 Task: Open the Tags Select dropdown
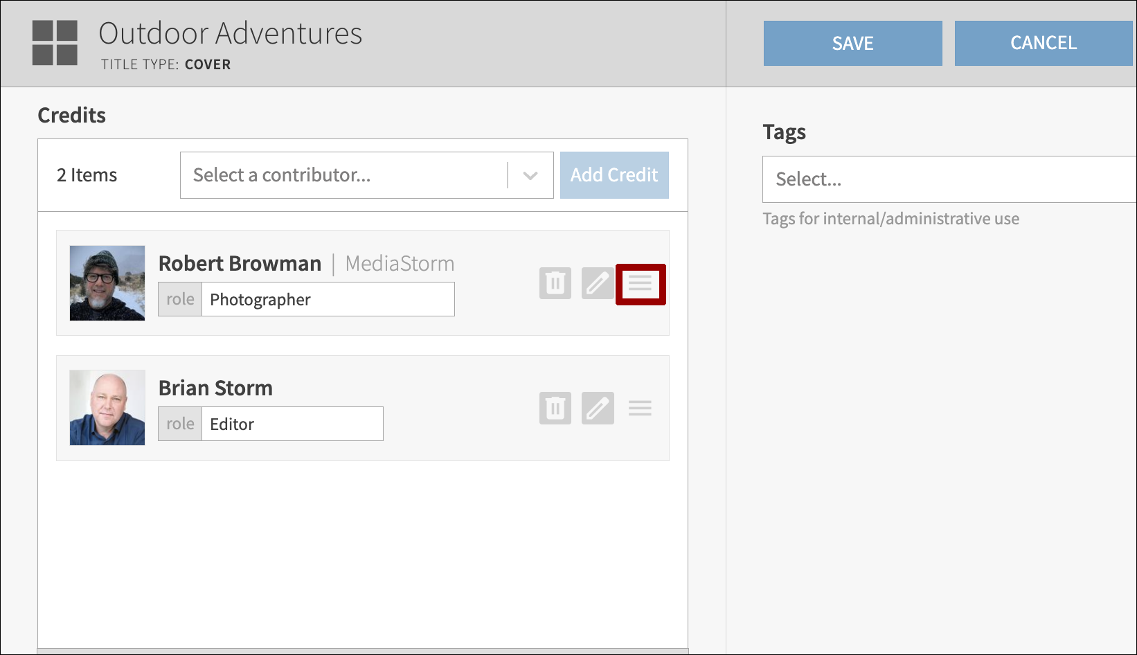[x=949, y=179]
